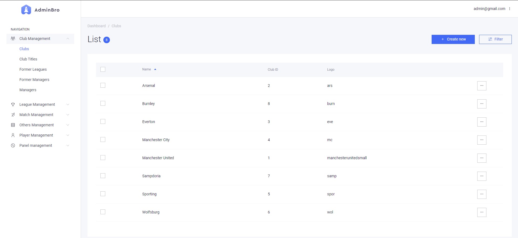Screen dimensions: 518x238
Task: Select the Wolfsburg row checkbox
Action: (x=103, y=212)
